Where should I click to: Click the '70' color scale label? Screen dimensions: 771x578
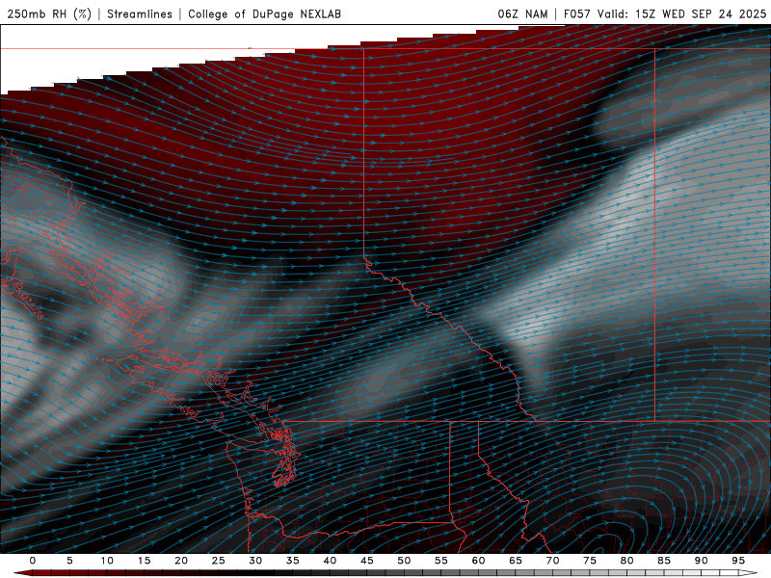[x=552, y=561]
